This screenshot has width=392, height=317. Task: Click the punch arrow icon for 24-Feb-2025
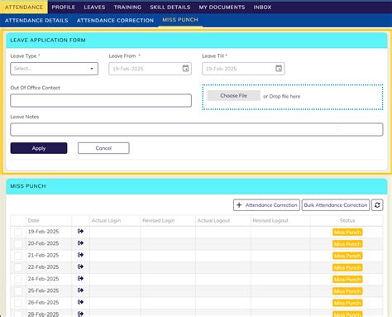coord(80,279)
